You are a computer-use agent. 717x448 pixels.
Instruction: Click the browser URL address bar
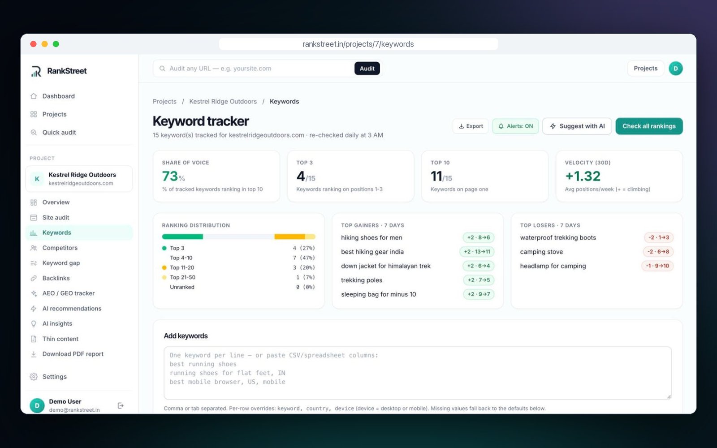358,44
